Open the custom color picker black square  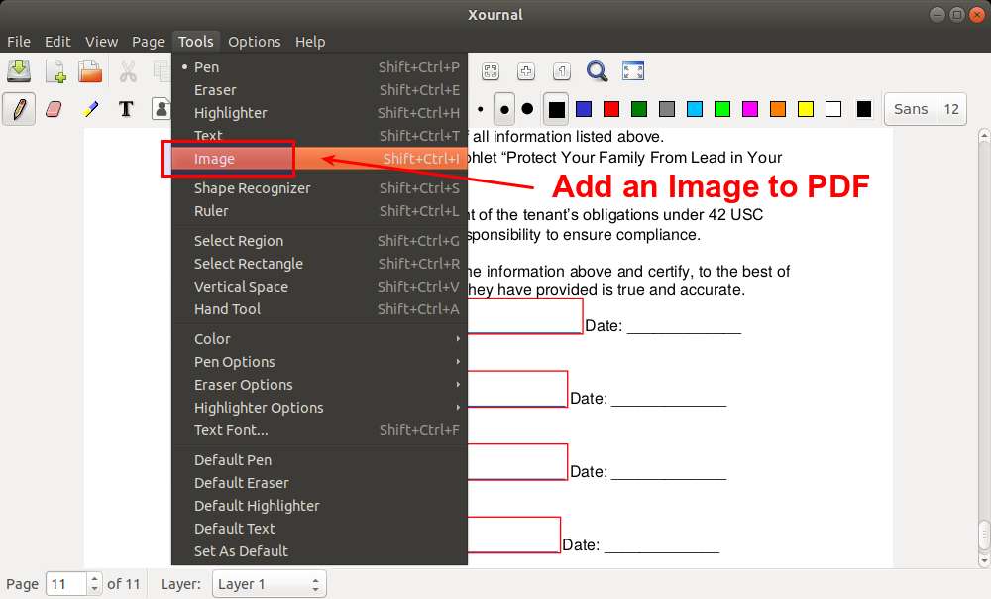coord(864,109)
